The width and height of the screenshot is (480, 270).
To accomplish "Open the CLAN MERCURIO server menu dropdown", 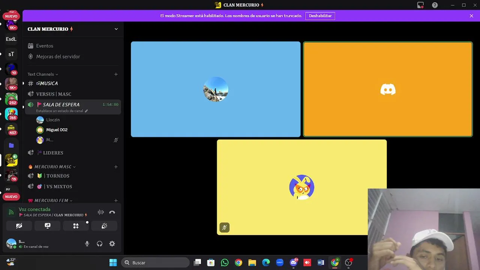I will click(x=116, y=29).
